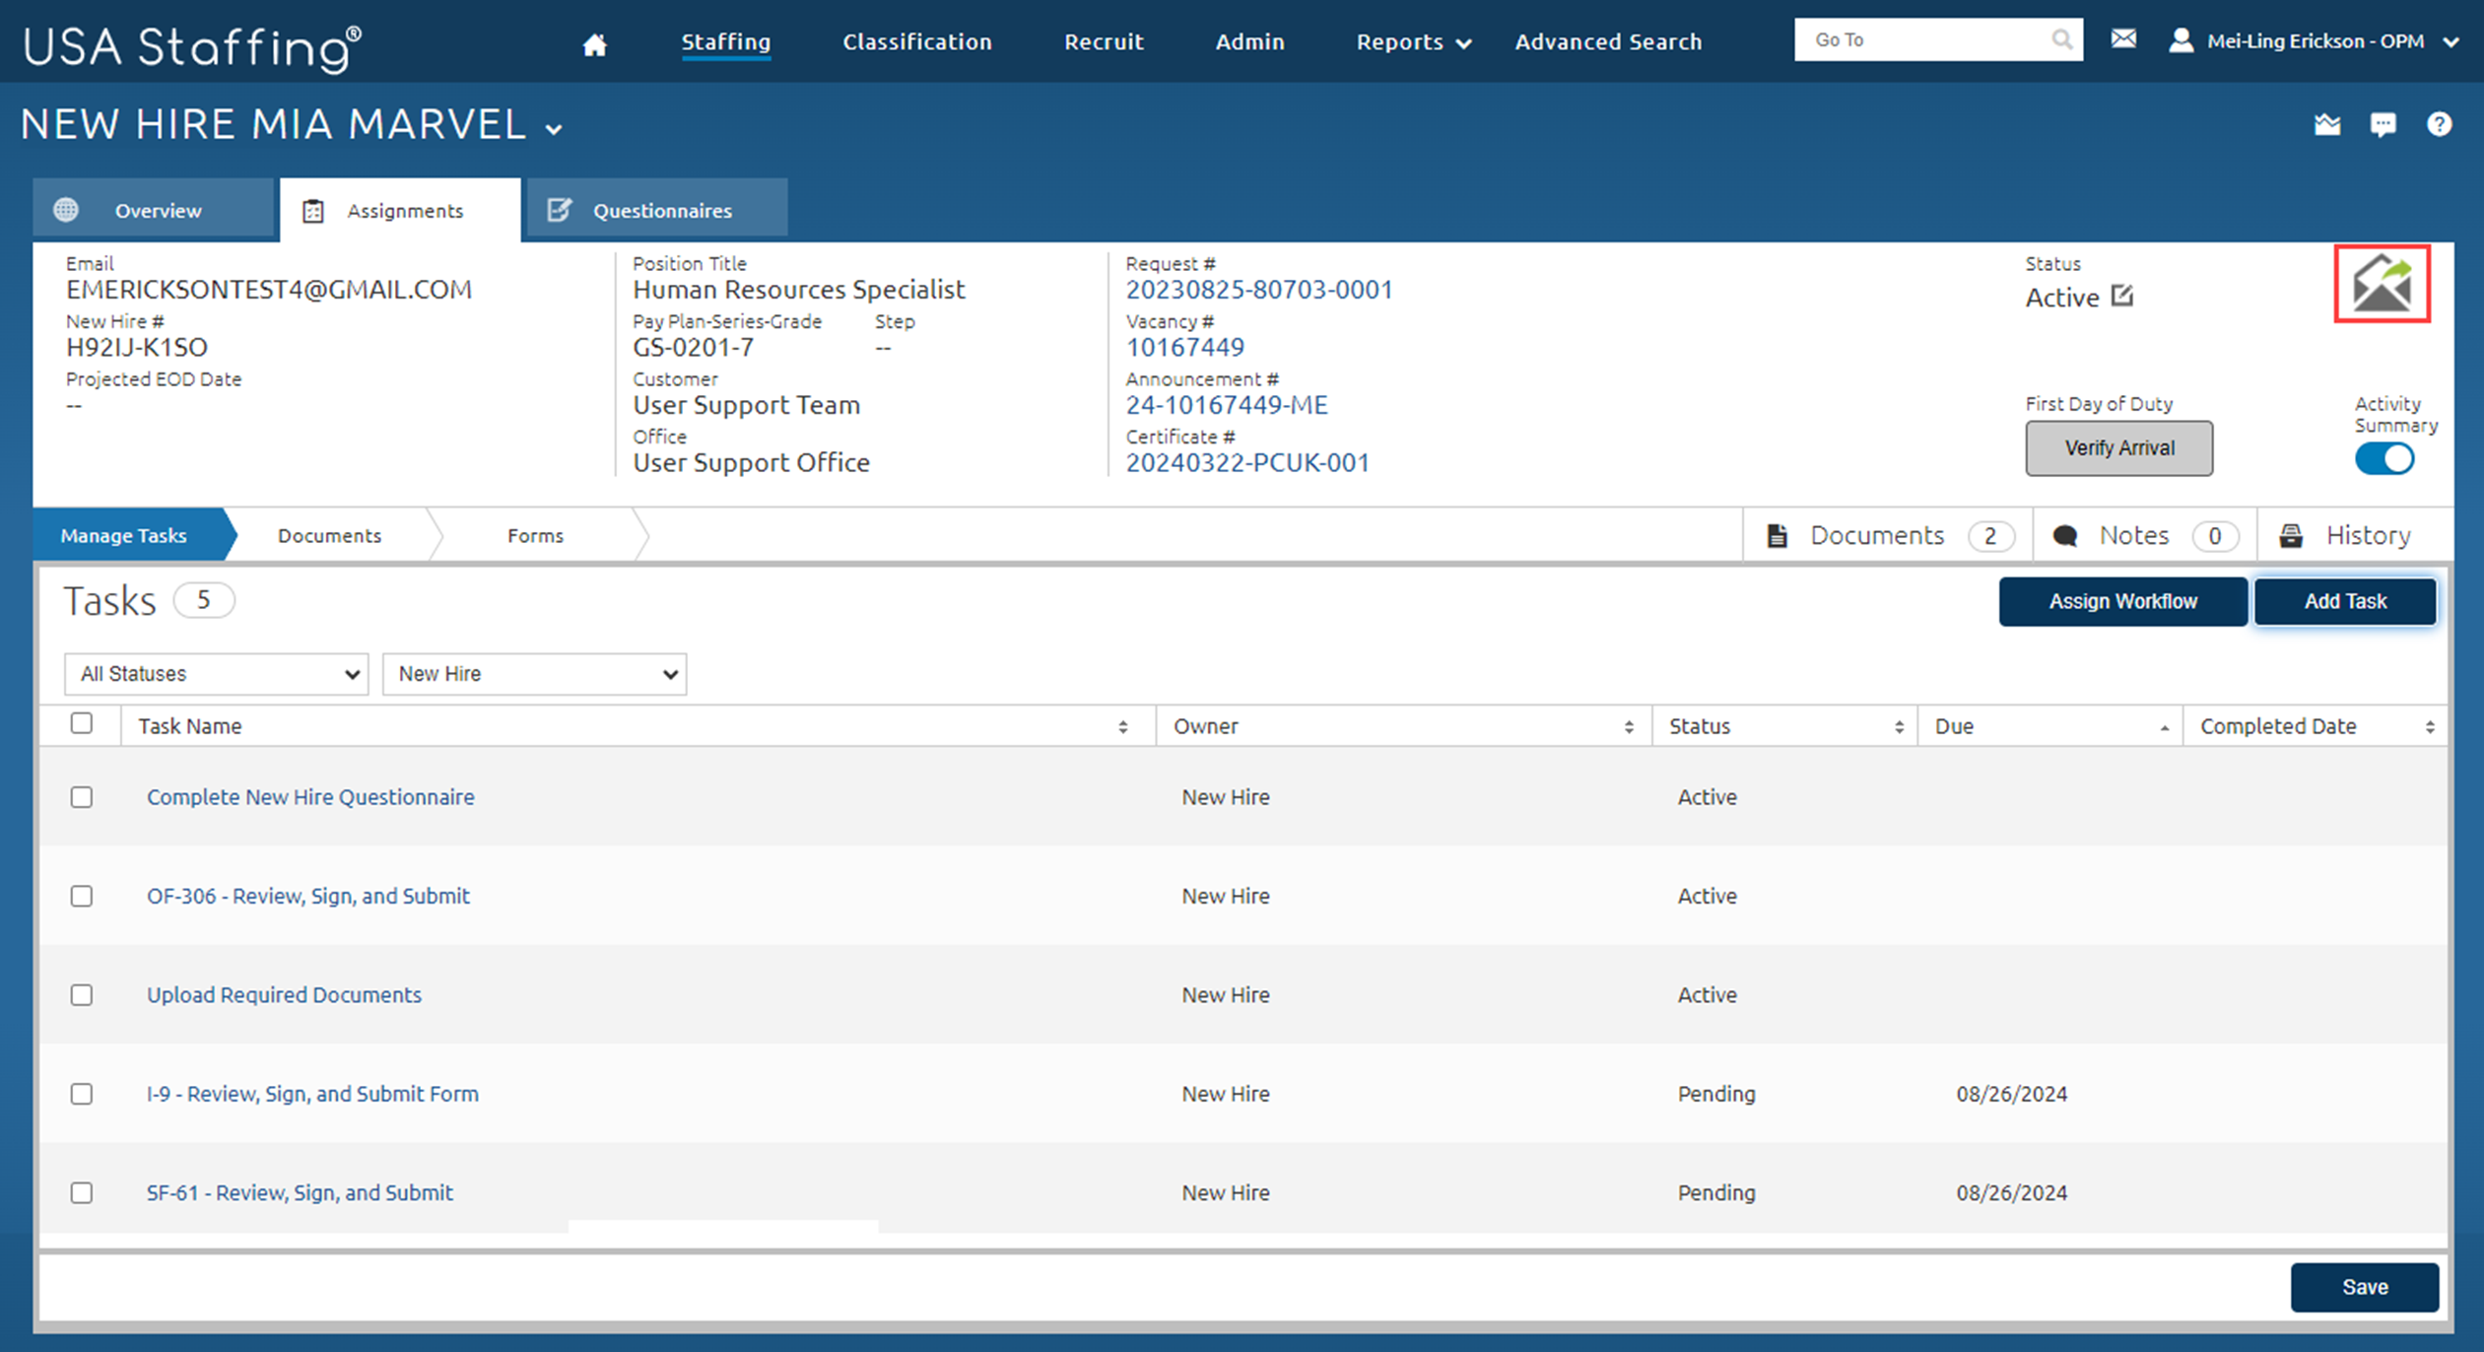Viewport: 2484px width, 1352px height.
Task: Open the Recruit menu
Action: [1104, 41]
